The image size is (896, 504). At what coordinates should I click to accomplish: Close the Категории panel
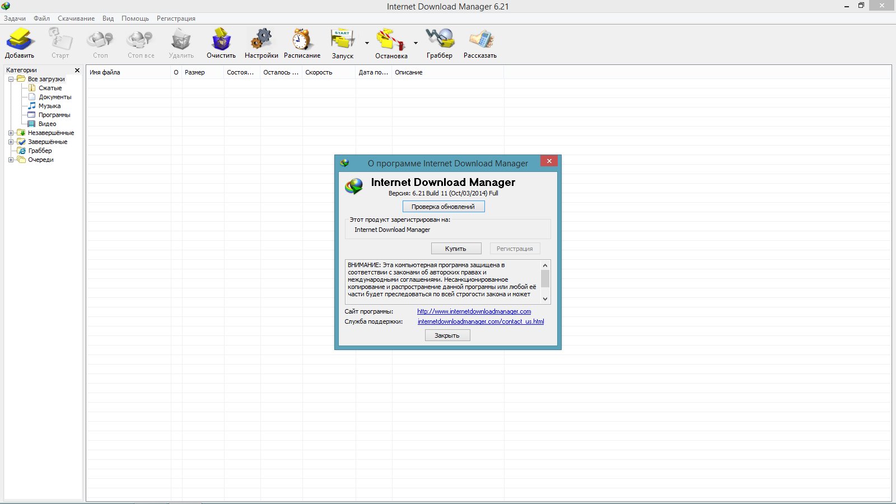tap(77, 70)
